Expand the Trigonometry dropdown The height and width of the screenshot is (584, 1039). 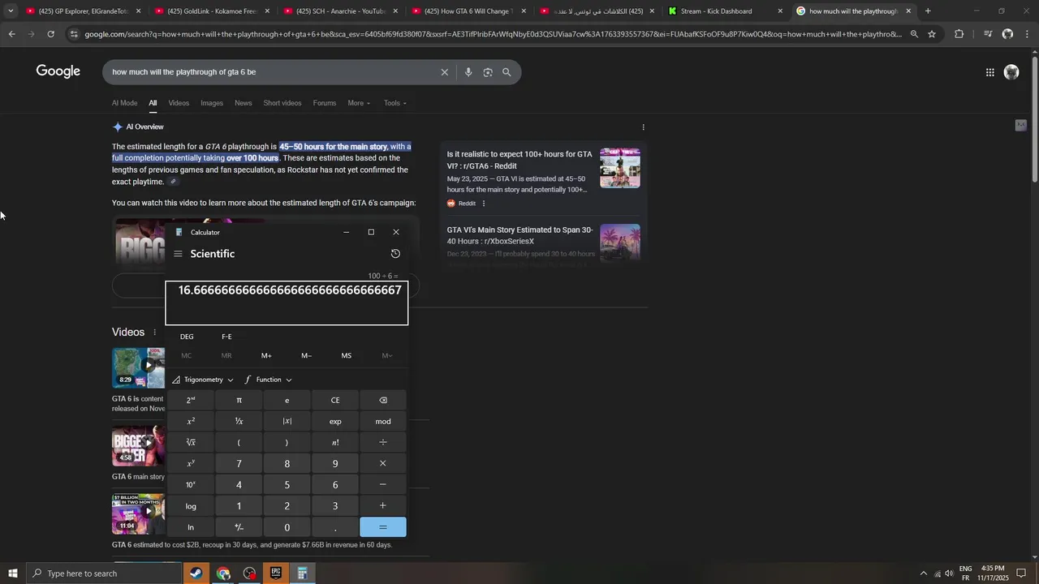[203, 380]
